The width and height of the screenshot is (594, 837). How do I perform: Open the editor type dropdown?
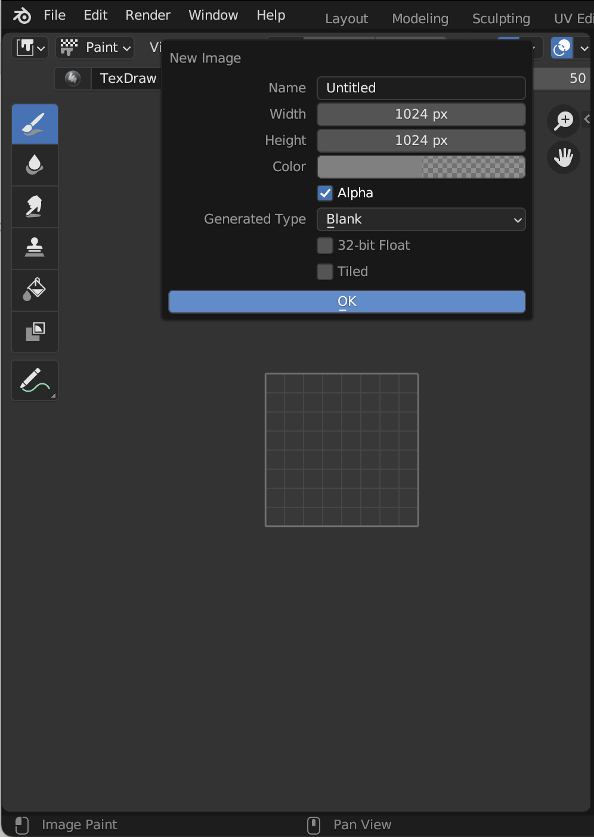pos(30,48)
